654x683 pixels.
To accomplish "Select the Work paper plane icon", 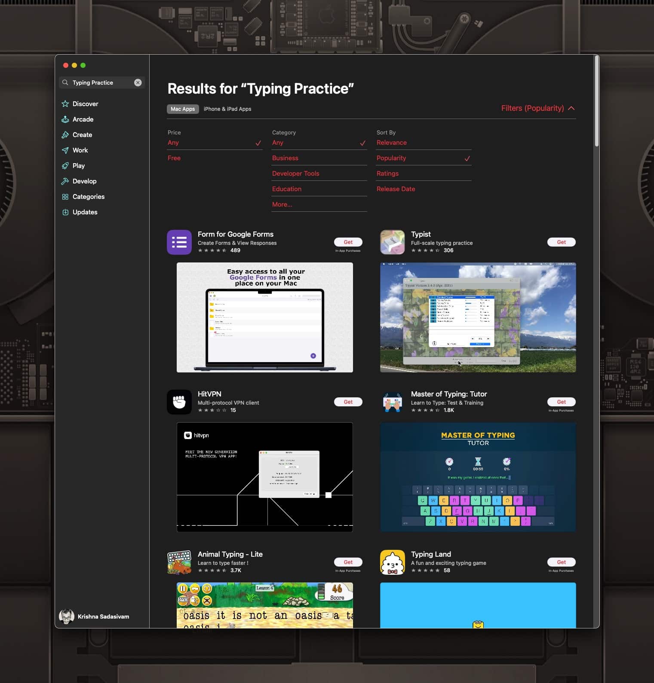I will coord(65,150).
